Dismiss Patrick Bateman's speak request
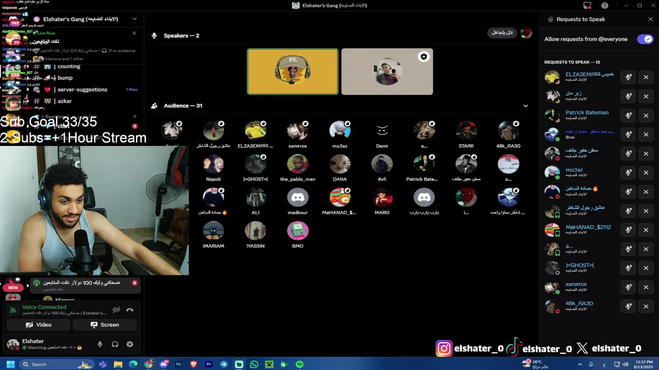Viewport: 659px width, 370px height. tap(646, 115)
